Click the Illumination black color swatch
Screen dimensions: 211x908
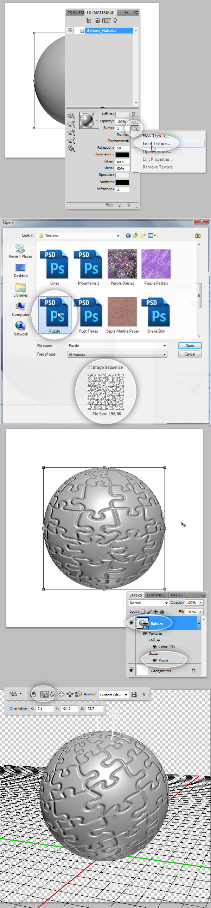[122, 155]
